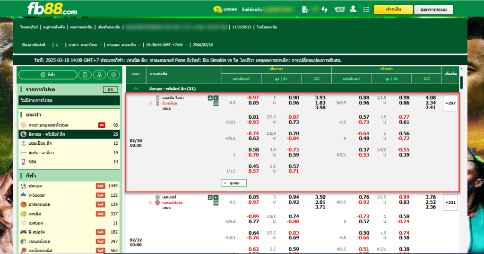
Task: Click the basketball icon in sports list
Action: point(23,204)
